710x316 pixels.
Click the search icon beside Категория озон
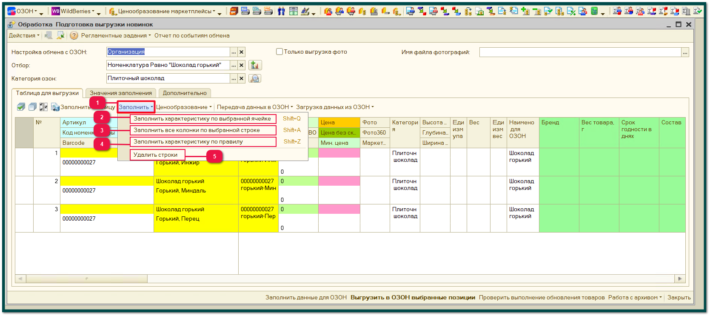tap(255, 78)
